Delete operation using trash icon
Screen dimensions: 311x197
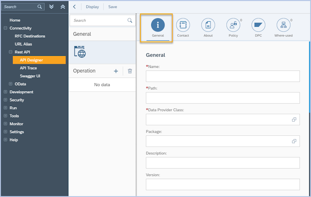130,71
